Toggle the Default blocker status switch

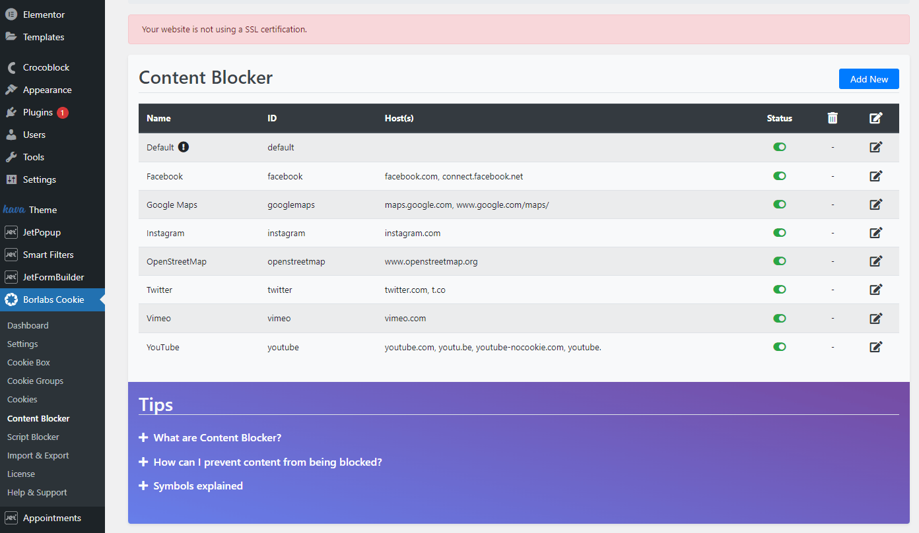(x=780, y=147)
